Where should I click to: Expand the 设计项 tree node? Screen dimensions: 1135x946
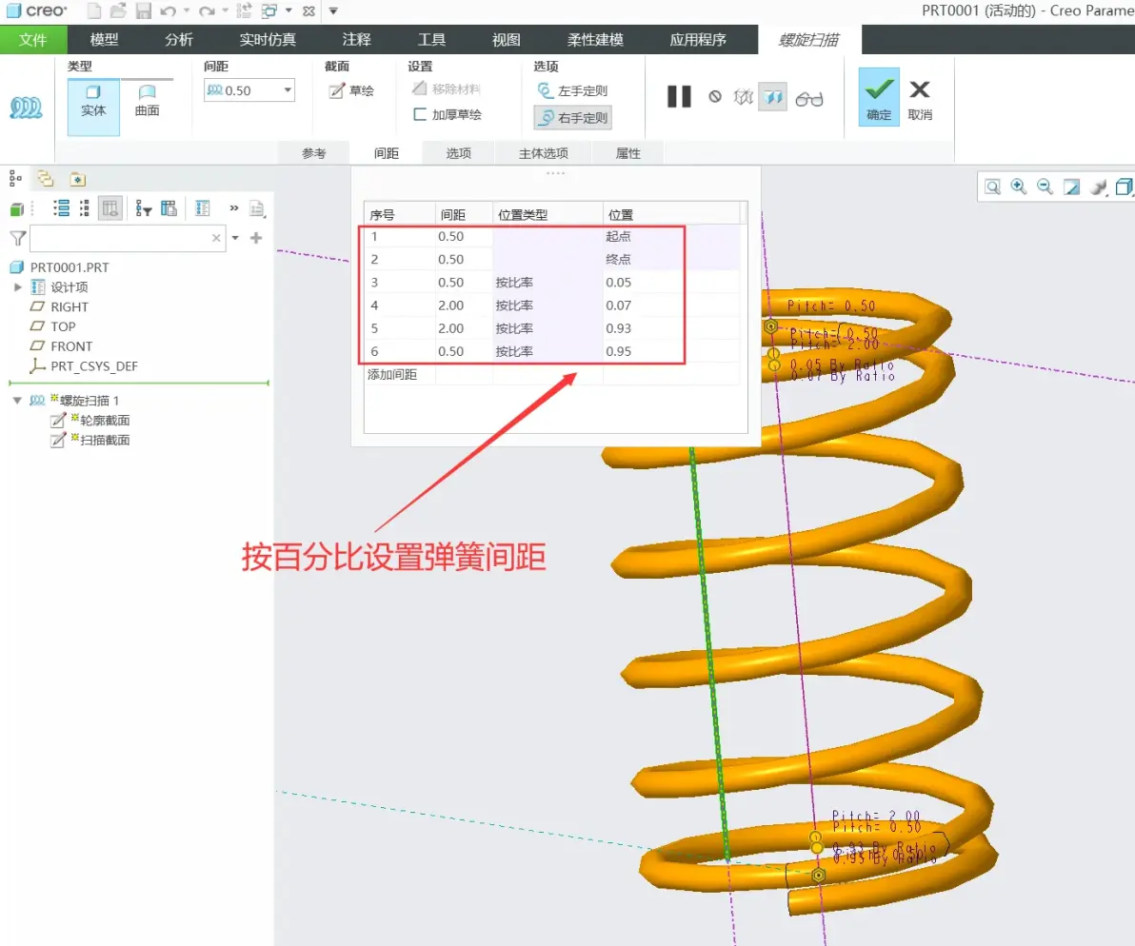coord(18,287)
